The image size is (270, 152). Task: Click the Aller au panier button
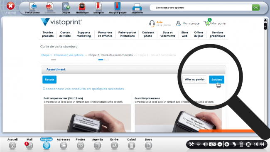point(195,80)
